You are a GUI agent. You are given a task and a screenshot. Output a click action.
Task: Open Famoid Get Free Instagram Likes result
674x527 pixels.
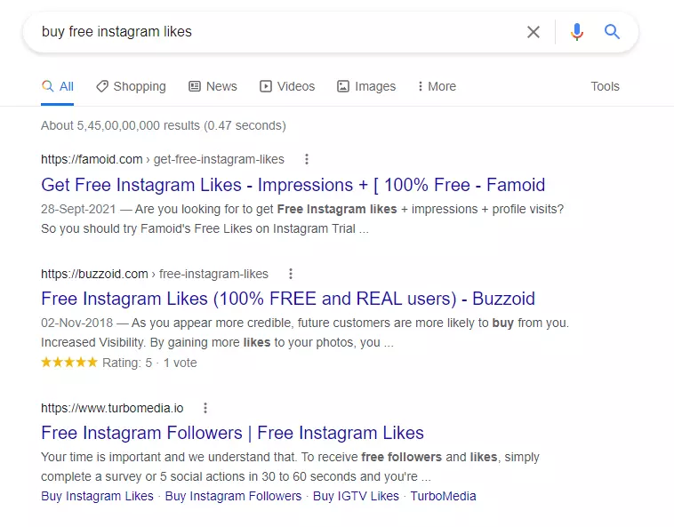(x=293, y=185)
